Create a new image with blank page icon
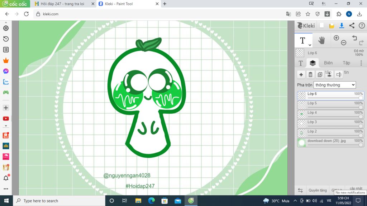 click(321, 25)
